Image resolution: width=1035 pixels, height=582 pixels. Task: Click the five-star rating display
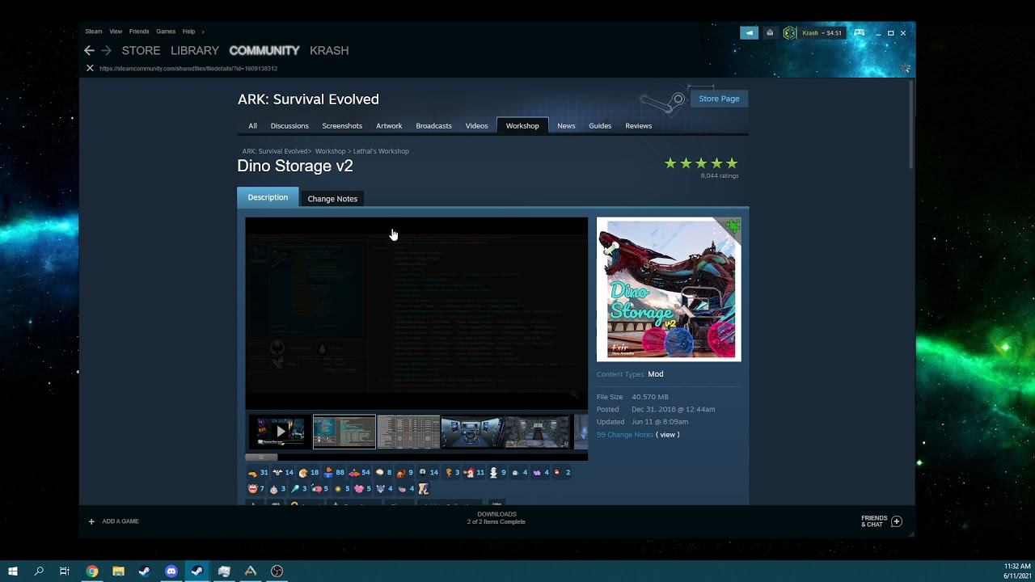(701, 163)
